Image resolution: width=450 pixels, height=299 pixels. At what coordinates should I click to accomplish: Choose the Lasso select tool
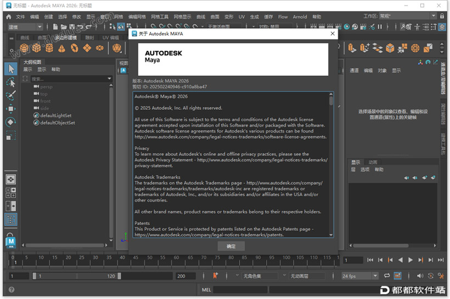coord(11,82)
